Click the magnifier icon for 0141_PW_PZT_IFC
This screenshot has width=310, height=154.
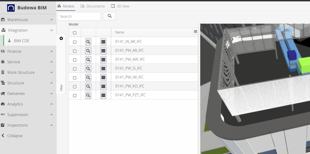pyautogui.click(x=88, y=95)
